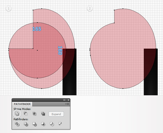Click the Outline pathfinder icon
The width and height of the screenshot is (163, 133).
(52, 124)
